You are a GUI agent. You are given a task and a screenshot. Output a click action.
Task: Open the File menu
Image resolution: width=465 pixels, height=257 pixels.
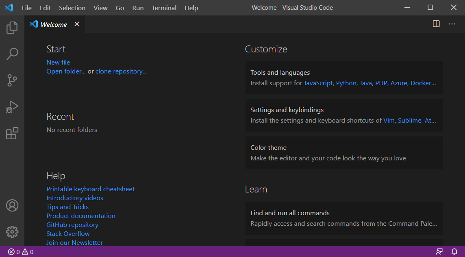point(27,8)
